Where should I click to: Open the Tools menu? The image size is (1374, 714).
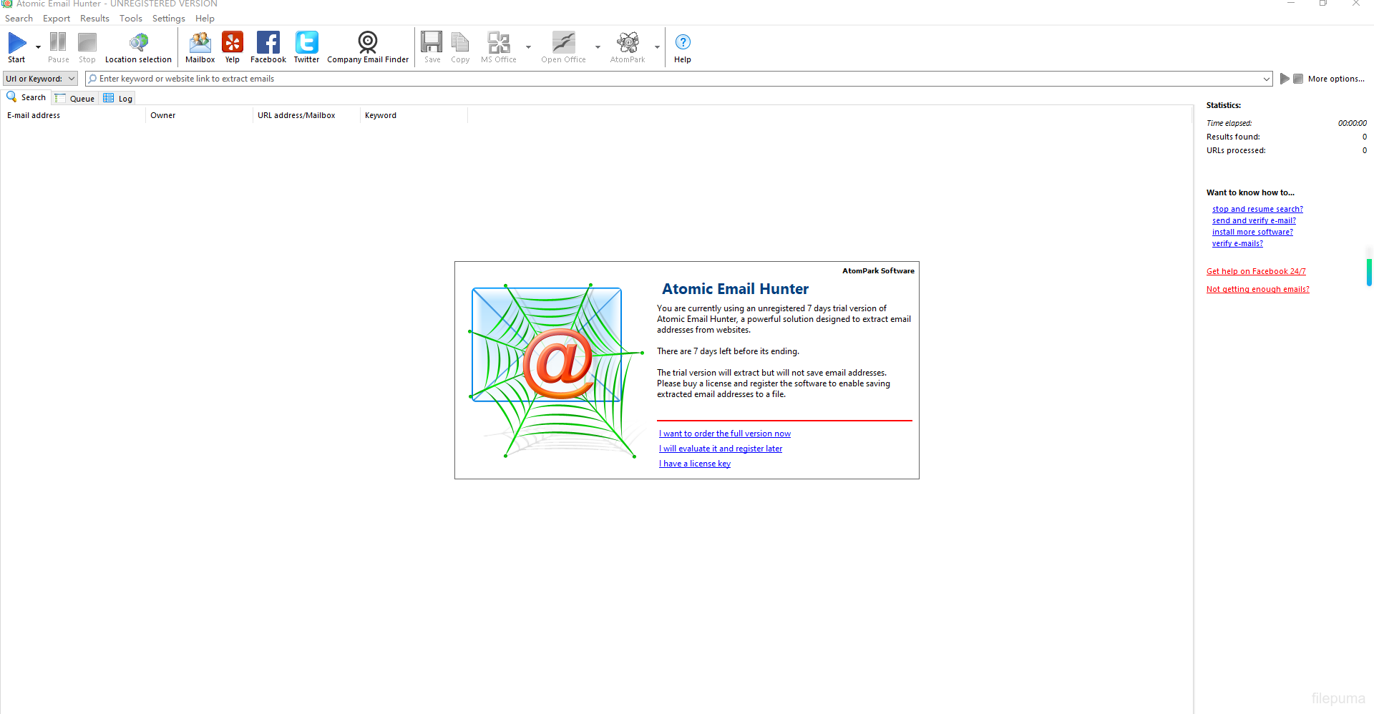click(130, 19)
